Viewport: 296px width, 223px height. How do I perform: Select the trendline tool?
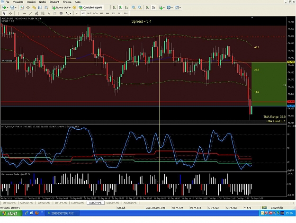pos(31,13)
